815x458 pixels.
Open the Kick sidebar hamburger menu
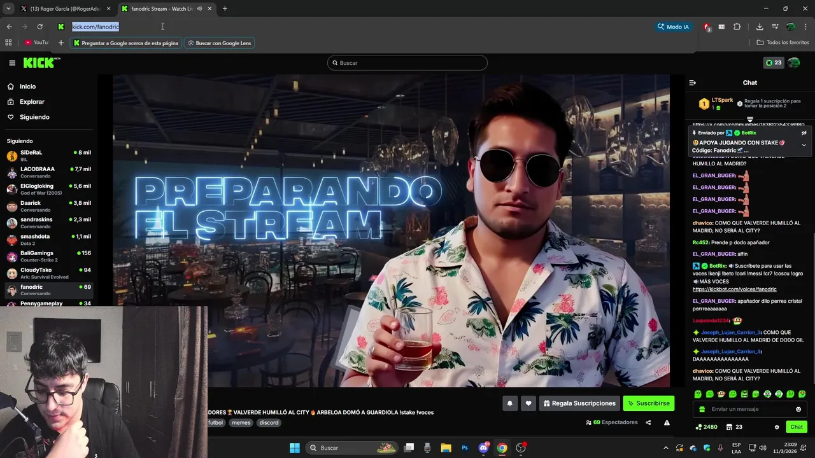click(12, 63)
